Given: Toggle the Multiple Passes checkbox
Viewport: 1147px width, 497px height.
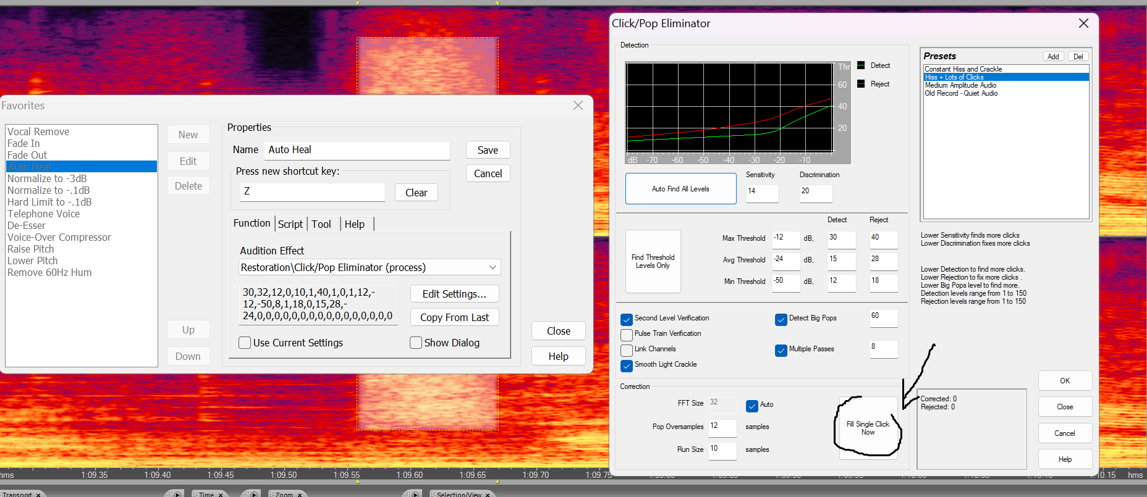Looking at the screenshot, I should [781, 350].
